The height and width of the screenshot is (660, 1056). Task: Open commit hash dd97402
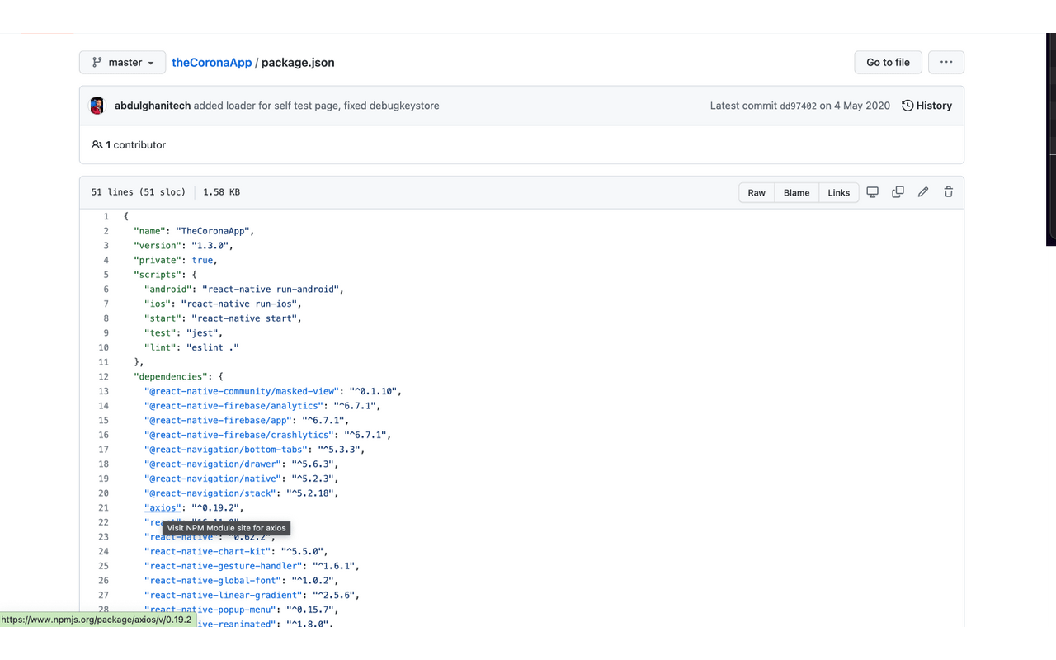[x=798, y=106]
